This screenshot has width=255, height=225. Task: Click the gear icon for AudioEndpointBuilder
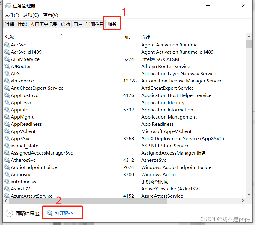[x=7, y=167]
